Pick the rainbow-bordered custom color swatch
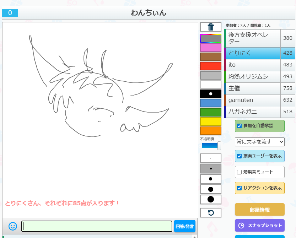 211,38
